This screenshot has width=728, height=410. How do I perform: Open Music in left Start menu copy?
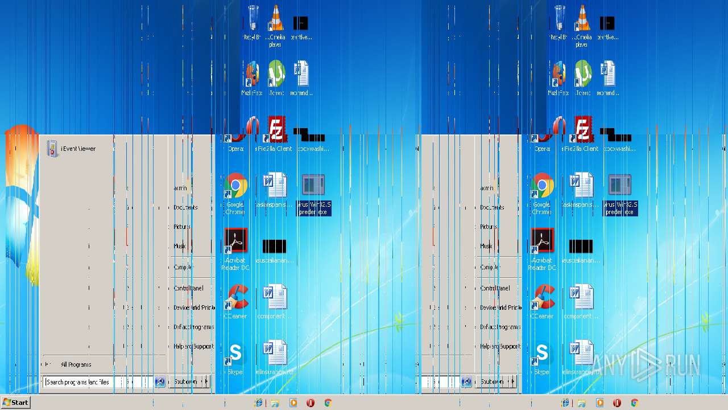point(180,246)
